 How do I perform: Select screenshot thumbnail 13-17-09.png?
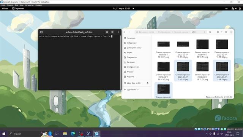coord(202,67)
